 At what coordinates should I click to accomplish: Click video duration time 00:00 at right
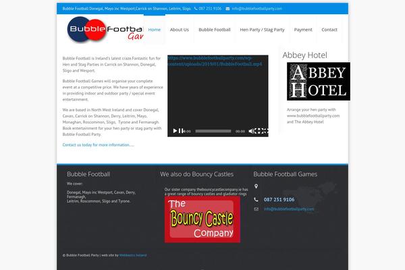(x=240, y=131)
